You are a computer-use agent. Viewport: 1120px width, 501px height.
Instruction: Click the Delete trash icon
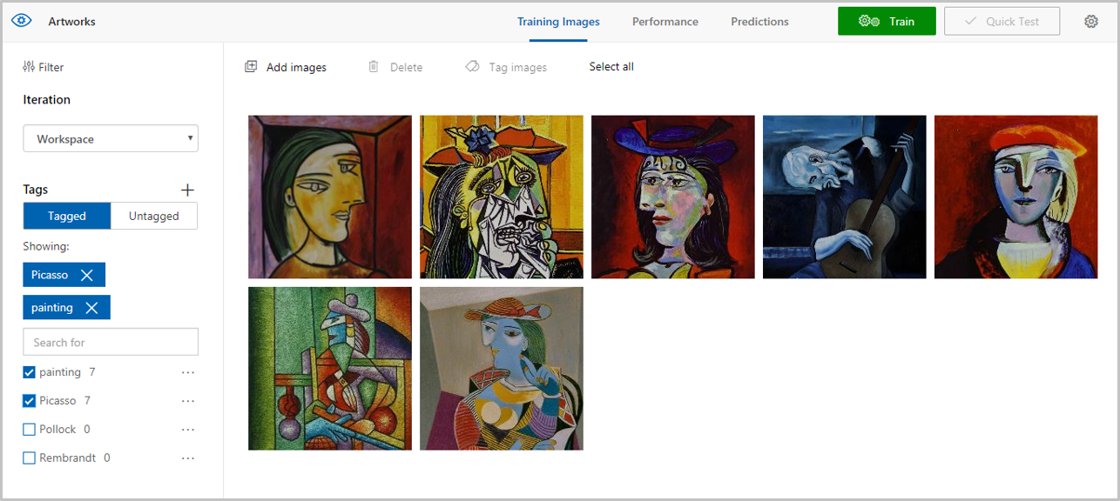pyautogui.click(x=374, y=67)
